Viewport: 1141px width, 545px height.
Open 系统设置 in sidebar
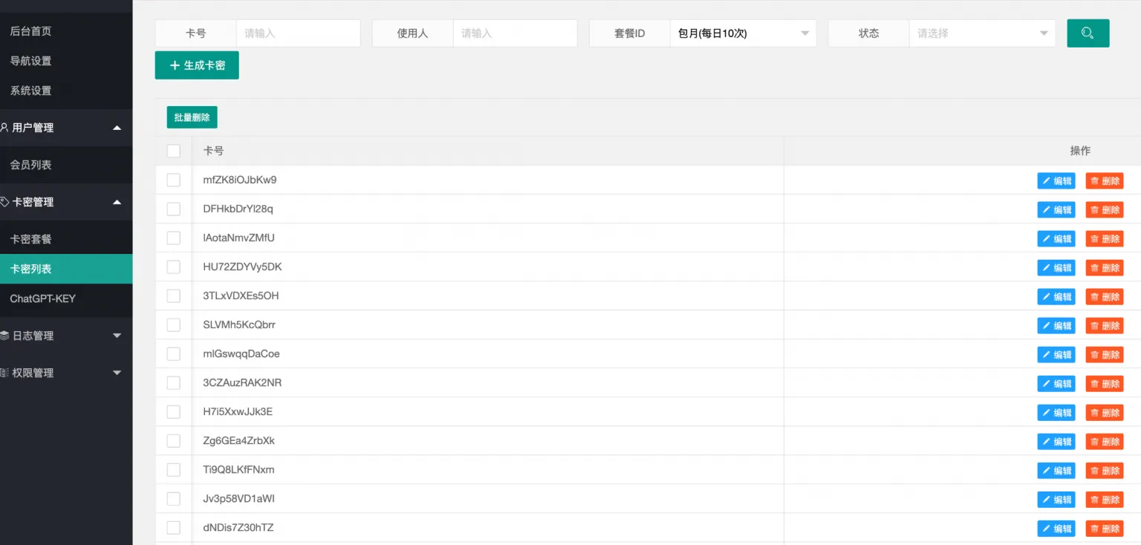66,91
